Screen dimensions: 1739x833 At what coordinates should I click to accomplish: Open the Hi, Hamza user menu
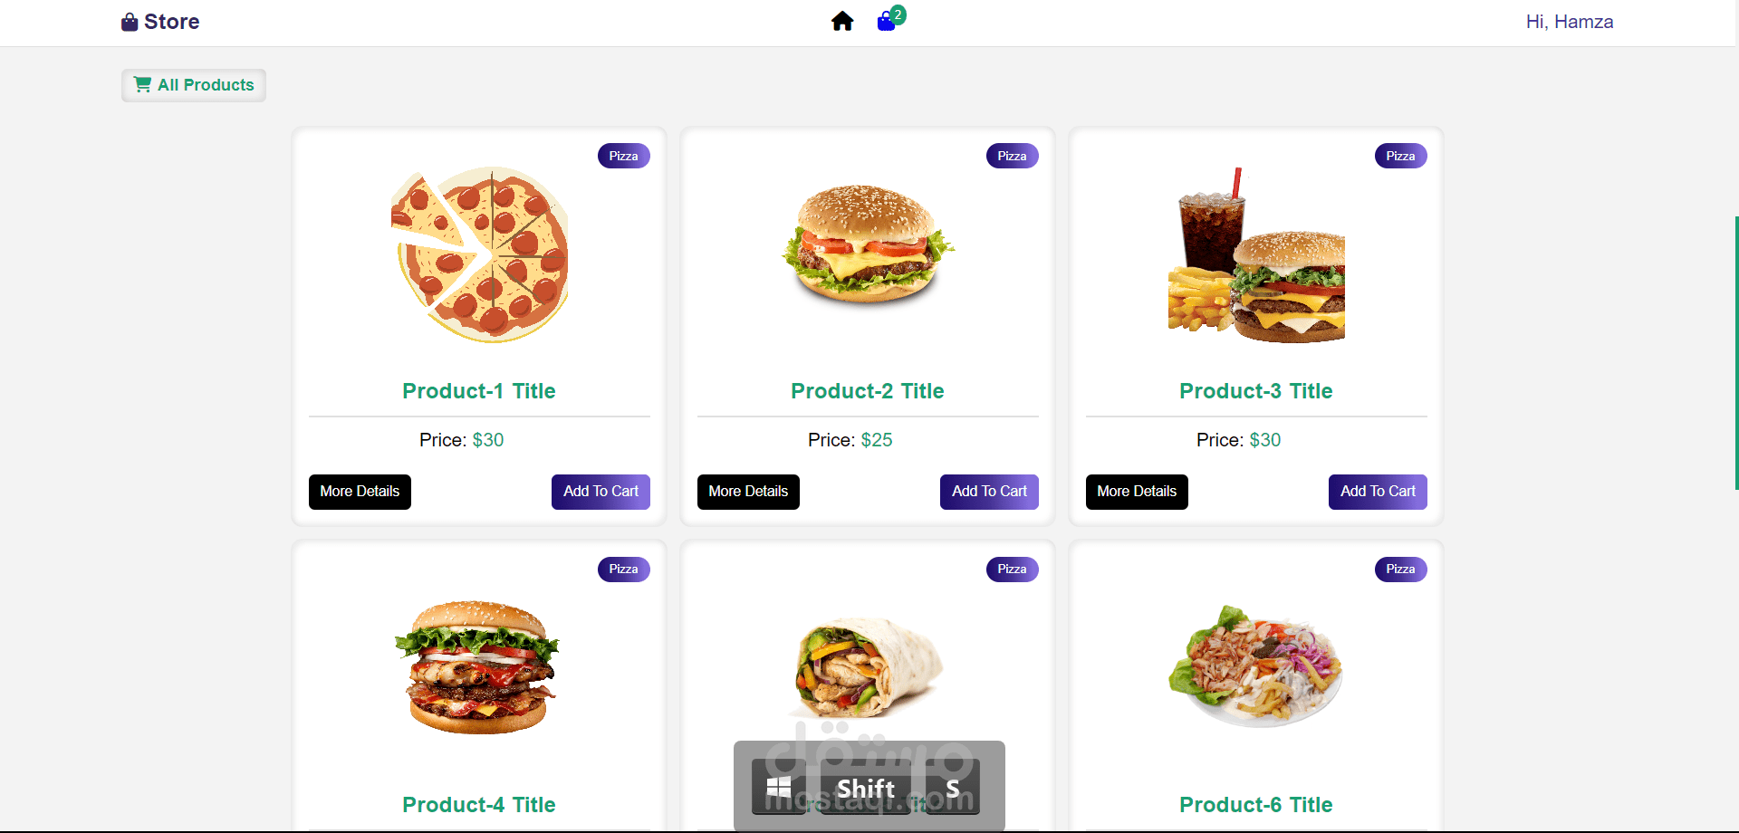1569,22
